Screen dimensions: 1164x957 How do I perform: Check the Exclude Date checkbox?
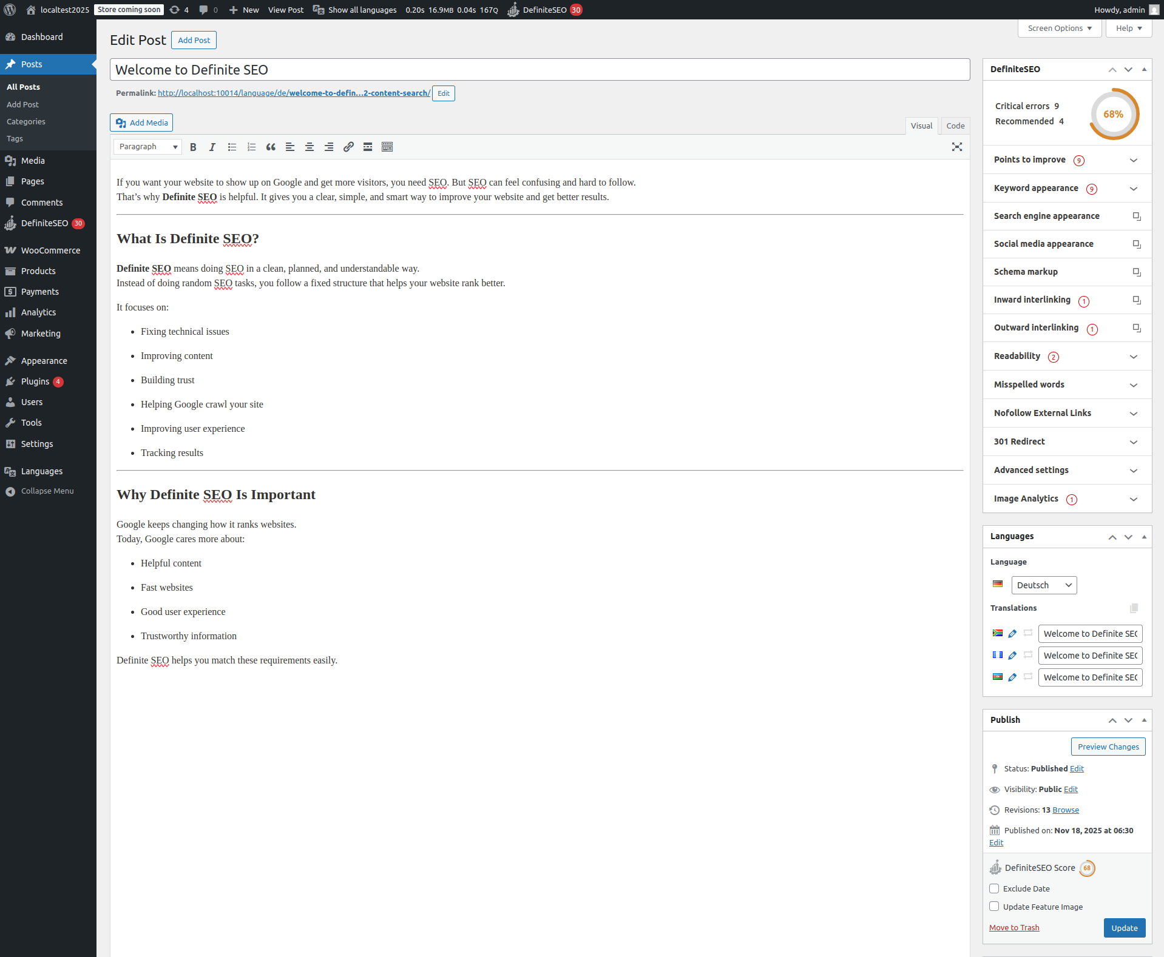click(x=993, y=888)
